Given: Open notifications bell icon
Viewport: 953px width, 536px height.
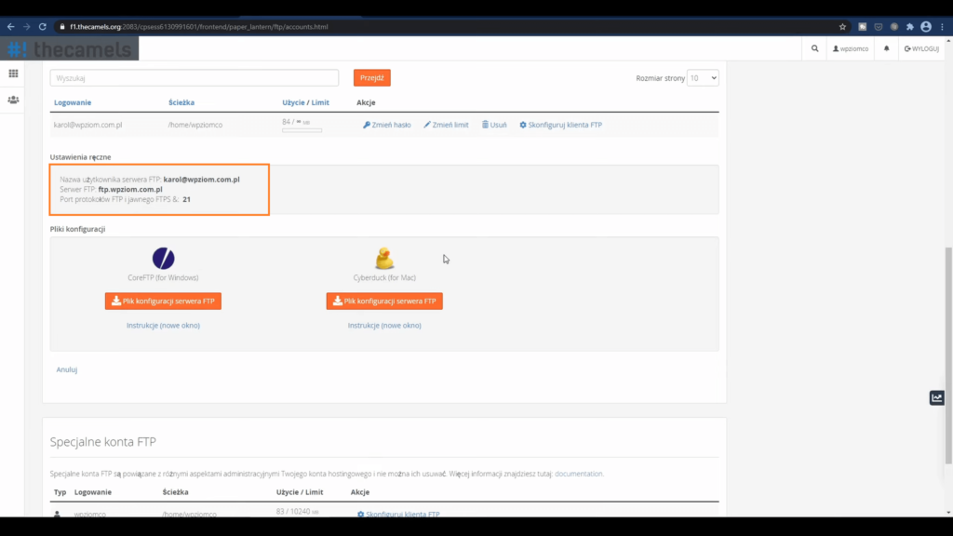Looking at the screenshot, I should 887,48.
